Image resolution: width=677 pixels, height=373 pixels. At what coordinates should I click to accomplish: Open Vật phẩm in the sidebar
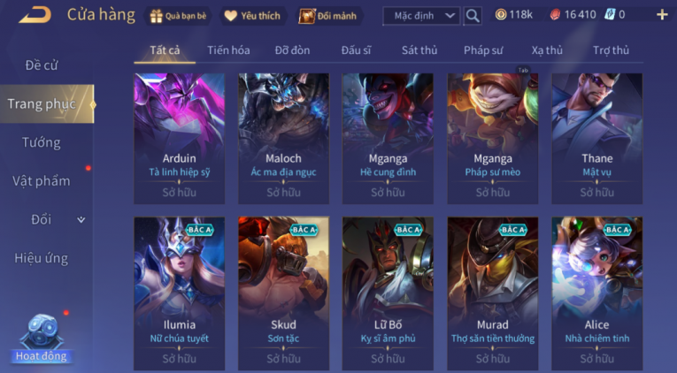coord(41,181)
